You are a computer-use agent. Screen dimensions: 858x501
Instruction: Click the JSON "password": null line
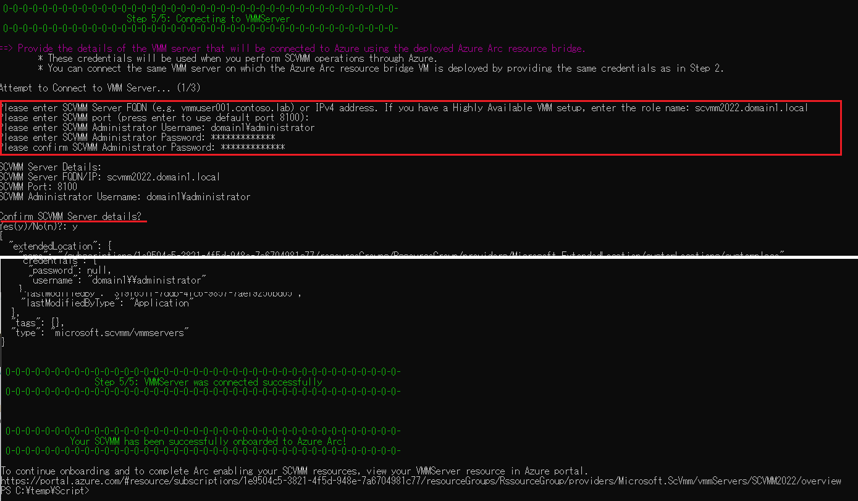(71, 270)
